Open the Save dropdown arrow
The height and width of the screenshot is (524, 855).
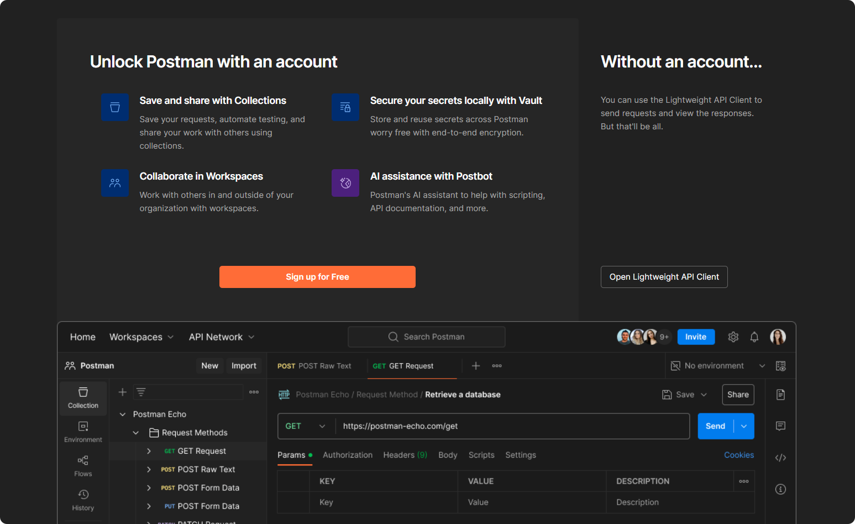pyautogui.click(x=704, y=395)
